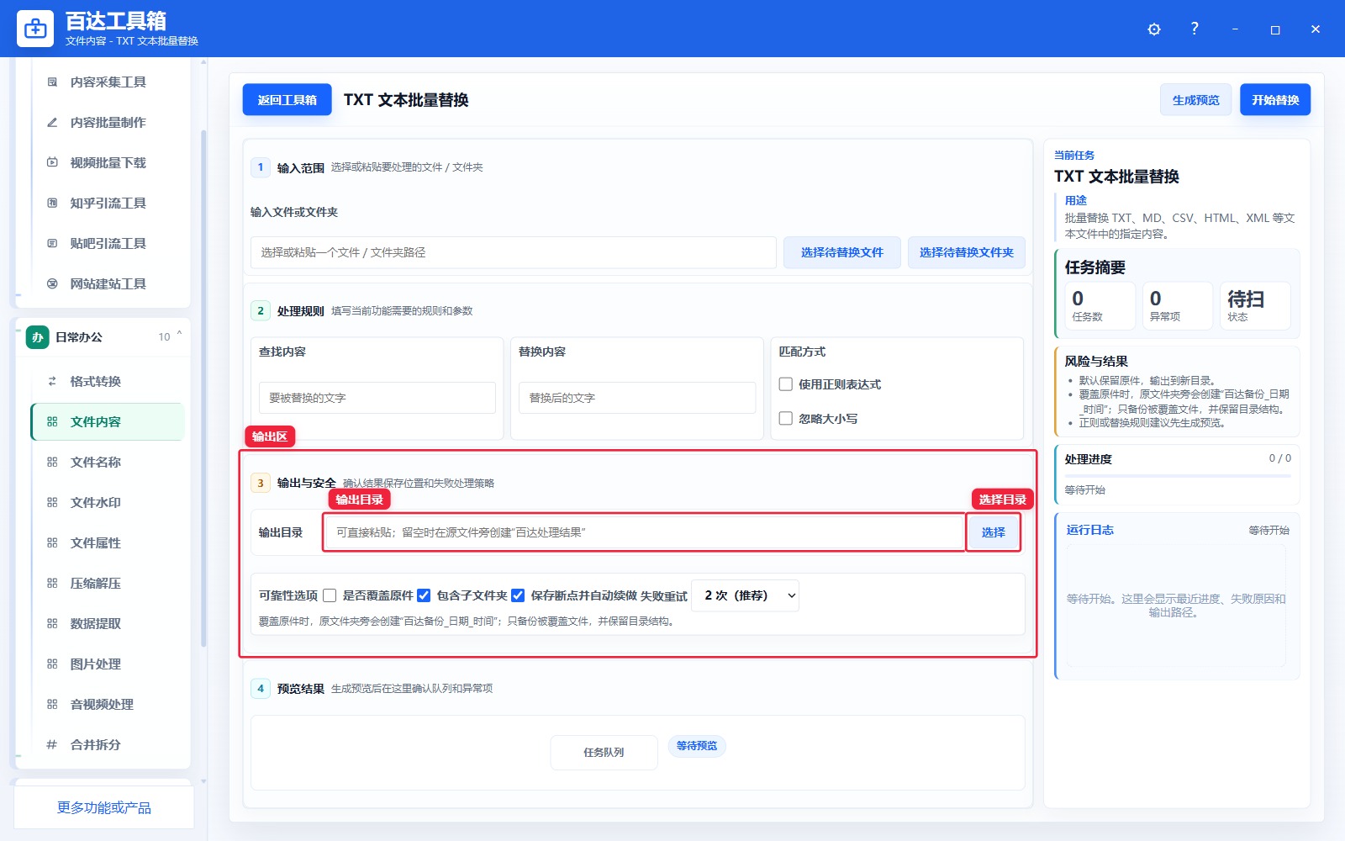Image resolution: width=1345 pixels, height=841 pixels.
Task: Click the 任务数 counter card
Action: (x=1100, y=305)
